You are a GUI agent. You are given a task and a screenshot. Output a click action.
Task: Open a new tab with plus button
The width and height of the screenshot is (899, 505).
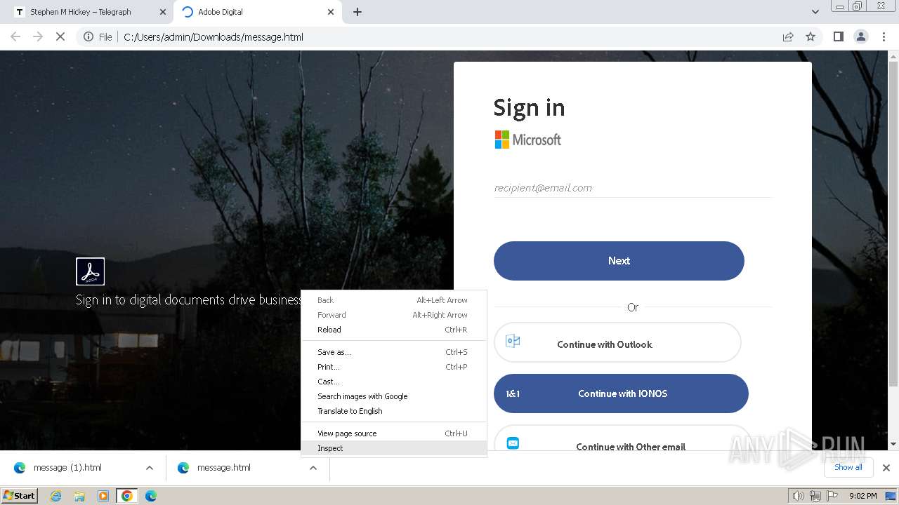click(357, 12)
